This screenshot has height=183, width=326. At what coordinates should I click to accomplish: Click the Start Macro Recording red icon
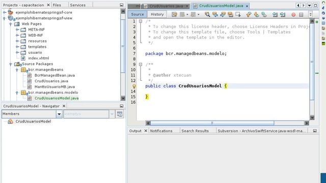coord(293,15)
